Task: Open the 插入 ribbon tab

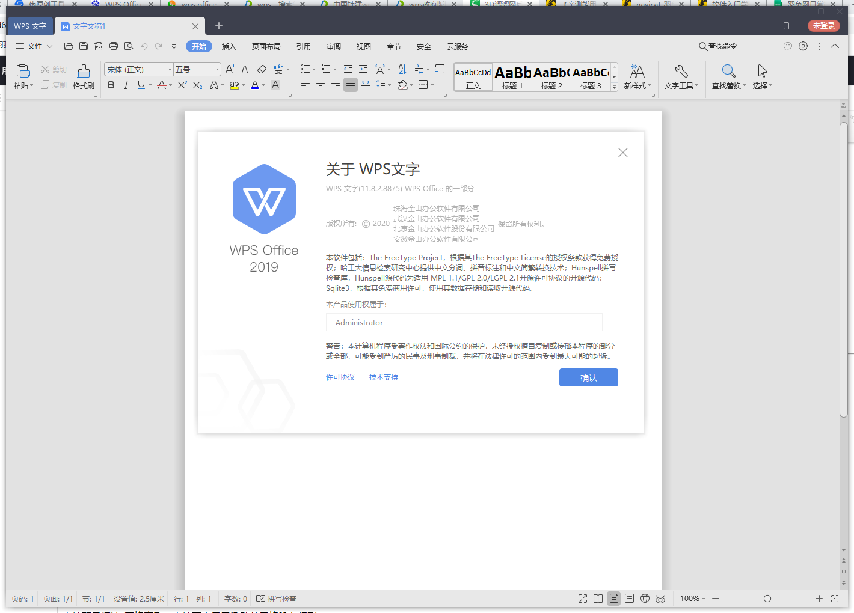Action: coord(229,46)
